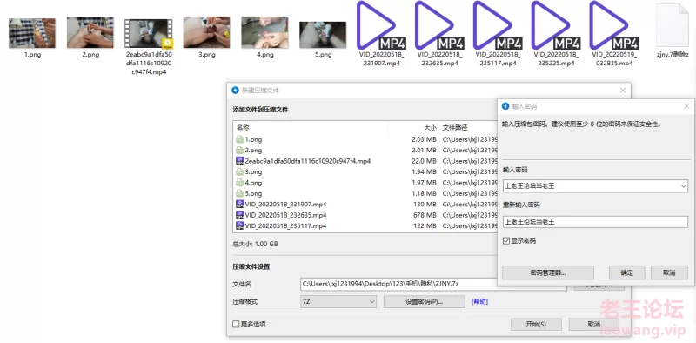Toggle the 显示密码 checkbox

[x=506, y=241]
